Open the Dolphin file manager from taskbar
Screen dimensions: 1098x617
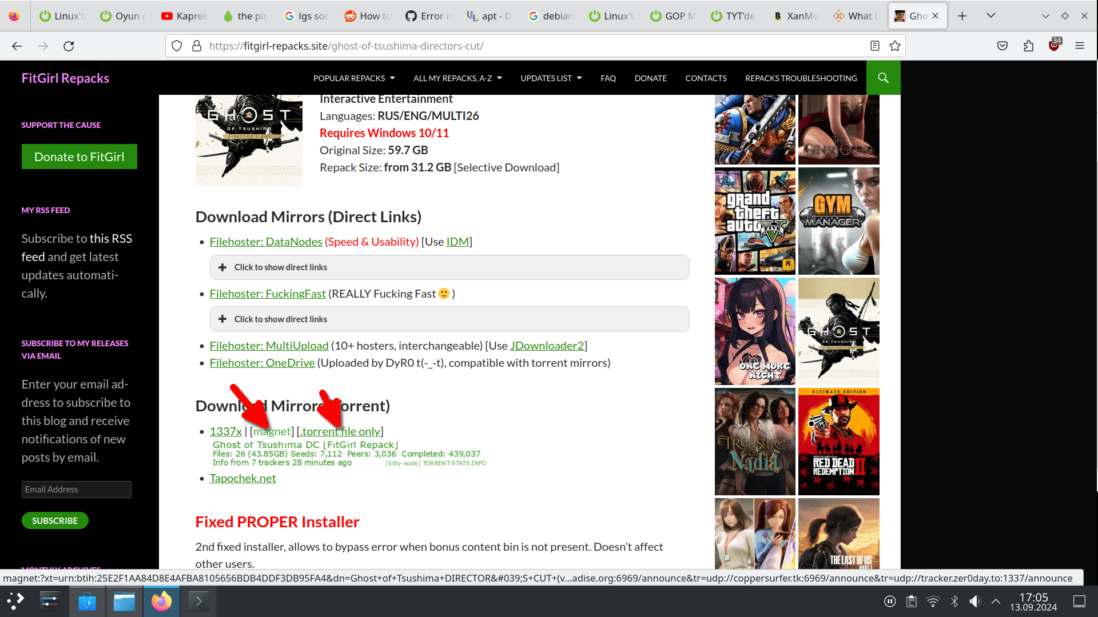pyautogui.click(x=124, y=602)
